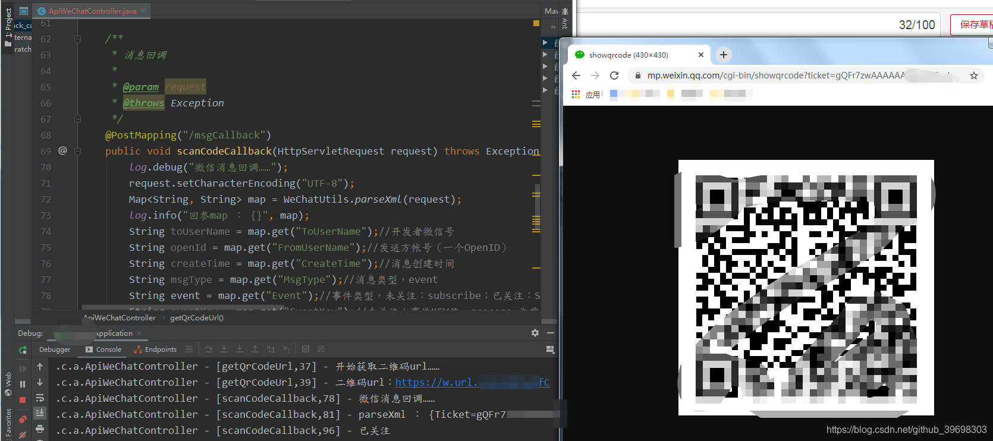Image resolution: width=993 pixels, height=441 pixels.
Task: Click the @ gutter icon at line 69
Action: (x=62, y=151)
